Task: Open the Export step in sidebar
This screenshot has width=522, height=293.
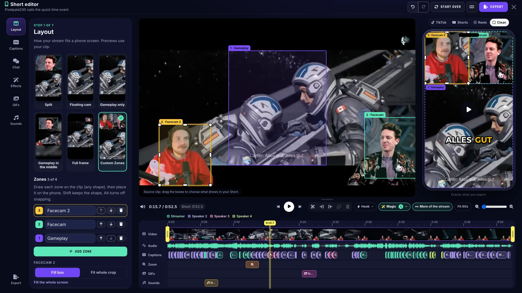Action: coord(16,279)
